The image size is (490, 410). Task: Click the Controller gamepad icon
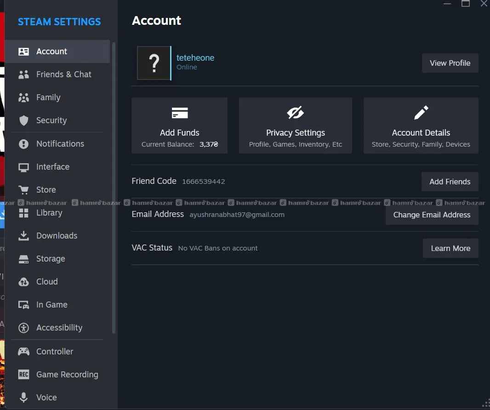coord(23,352)
